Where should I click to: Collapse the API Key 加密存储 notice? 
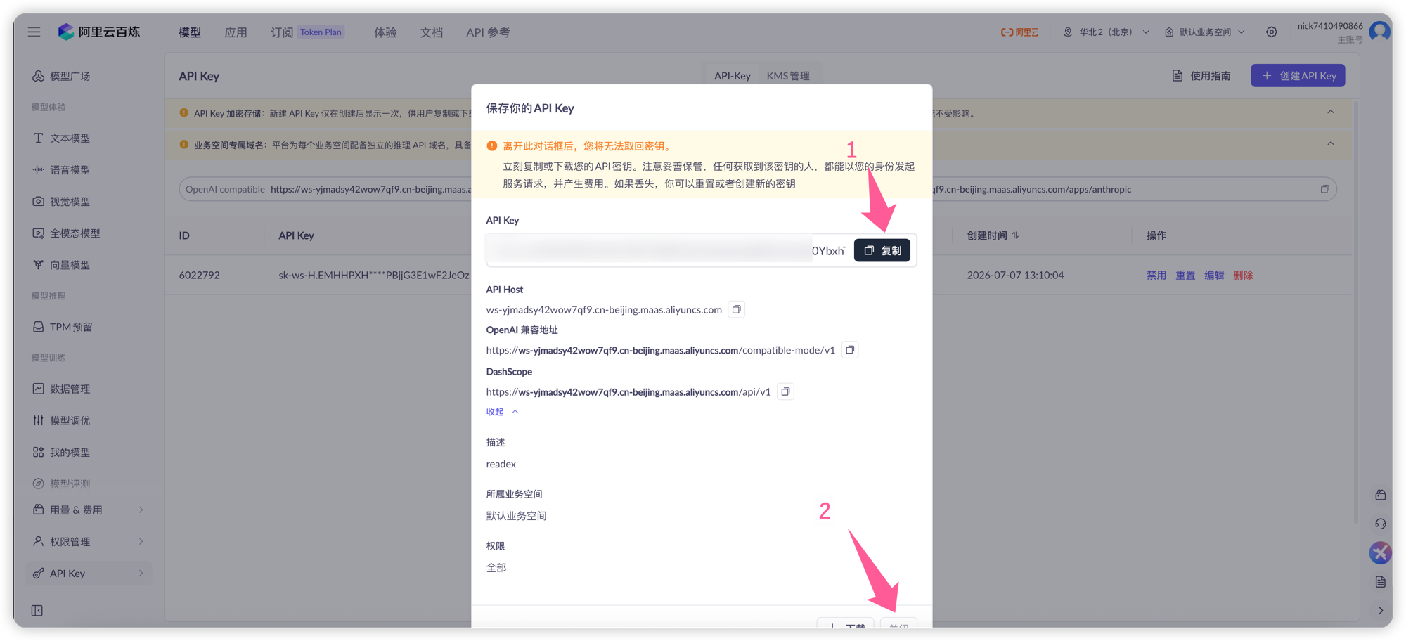click(1331, 112)
